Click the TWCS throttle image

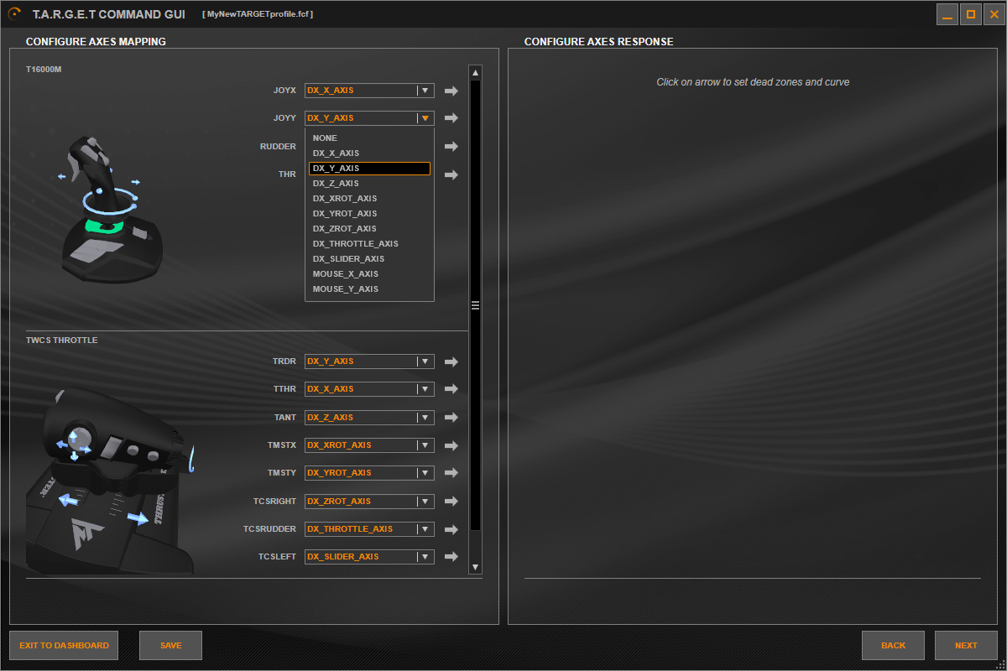[110, 481]
